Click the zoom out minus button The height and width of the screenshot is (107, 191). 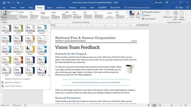pyautogui.click(x=164, y=105)
